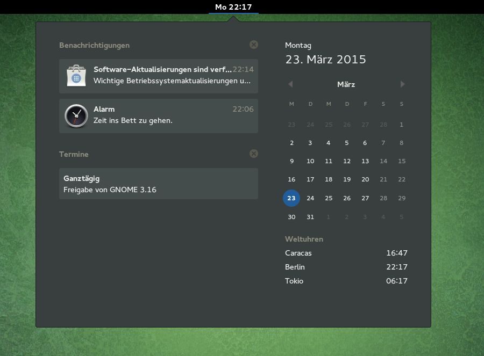Open the Alarm notification 'Zeit ins Bett zu gehen'
This screenshot has height=356, width=484.
point(159,116)
